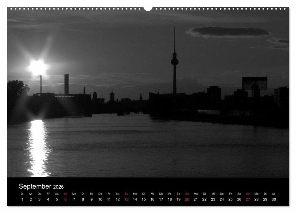This screenshot has width=296, height=213.
Task: Choose day 28 in the date row
Action: pyautogui.click(x=256, y=199)
